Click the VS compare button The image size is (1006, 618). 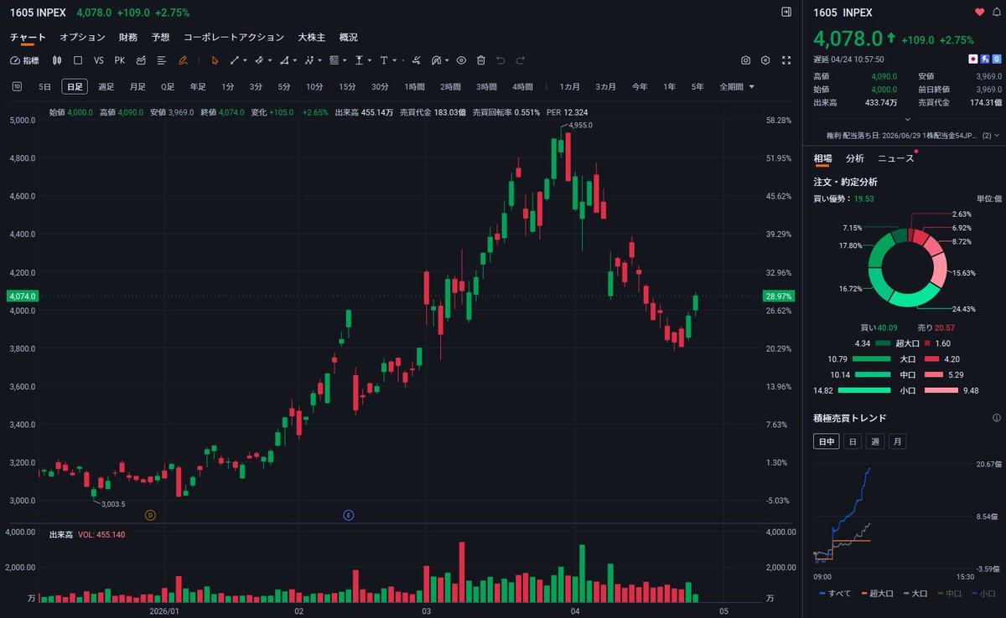pos(99,60)
